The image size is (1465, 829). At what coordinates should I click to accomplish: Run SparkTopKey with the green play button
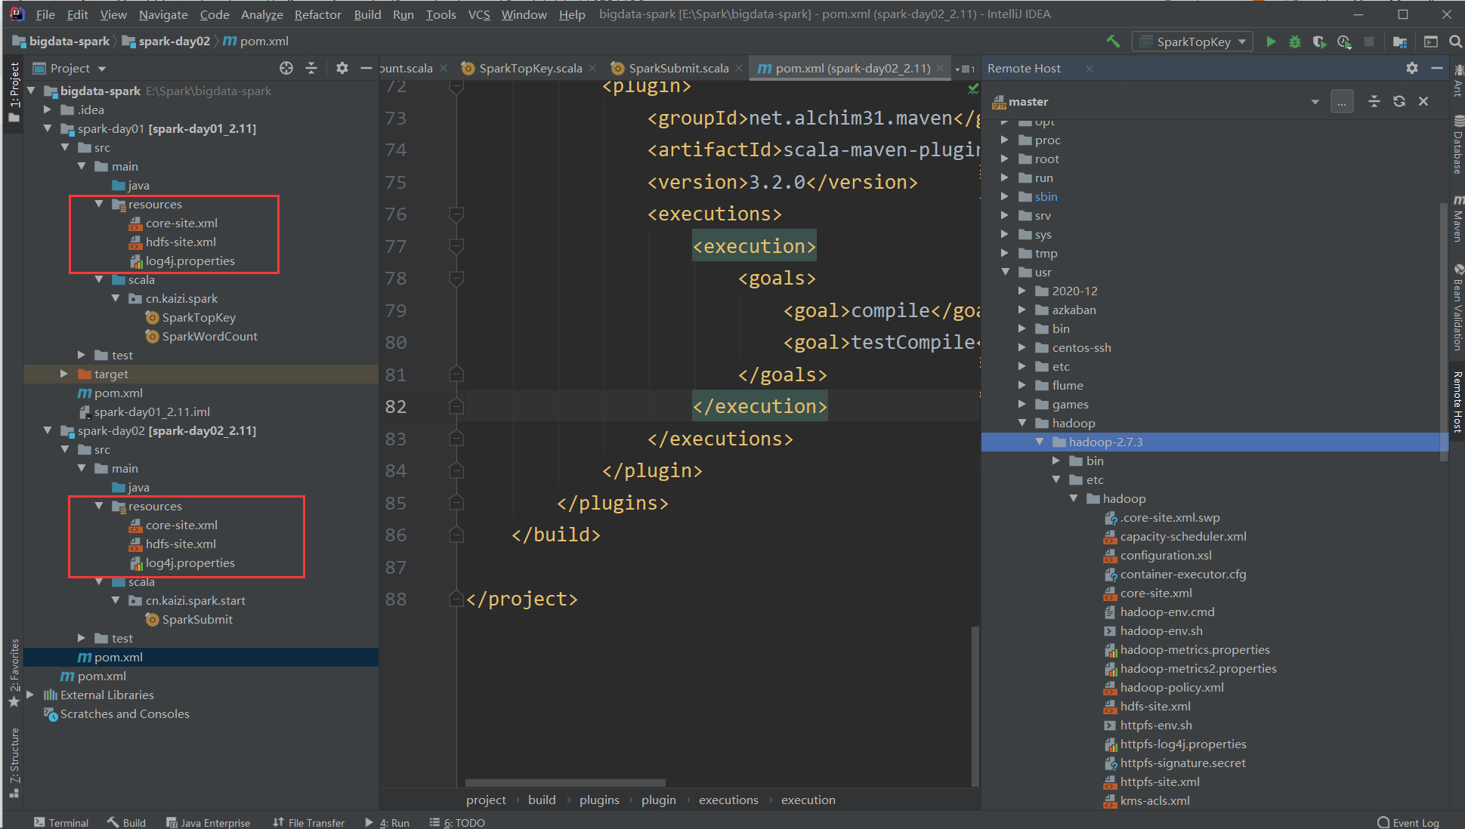click(x=1271, y=42)
